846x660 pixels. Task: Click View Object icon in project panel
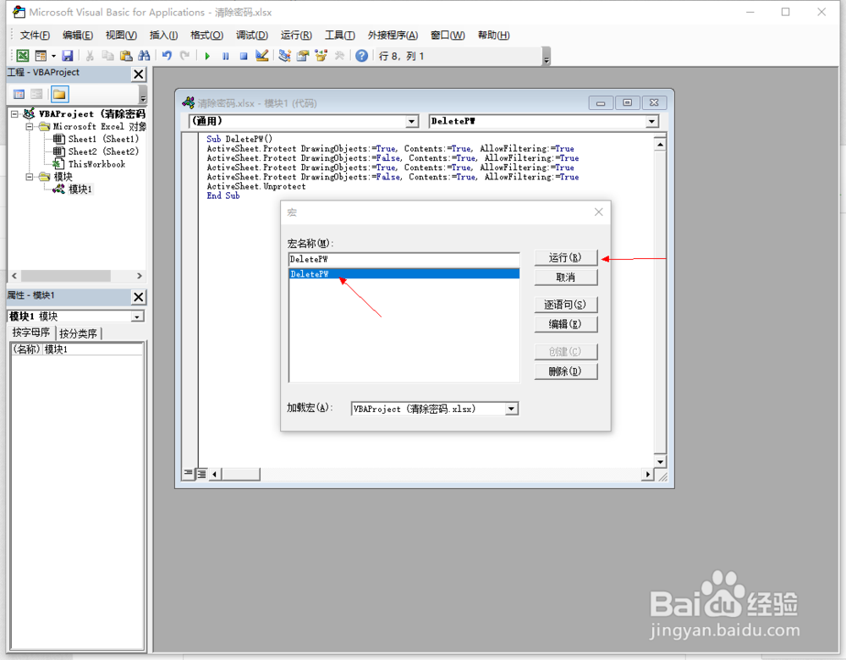[36, 95]
